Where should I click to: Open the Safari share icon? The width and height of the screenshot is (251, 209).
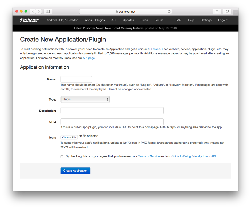(x=217, y=11)
